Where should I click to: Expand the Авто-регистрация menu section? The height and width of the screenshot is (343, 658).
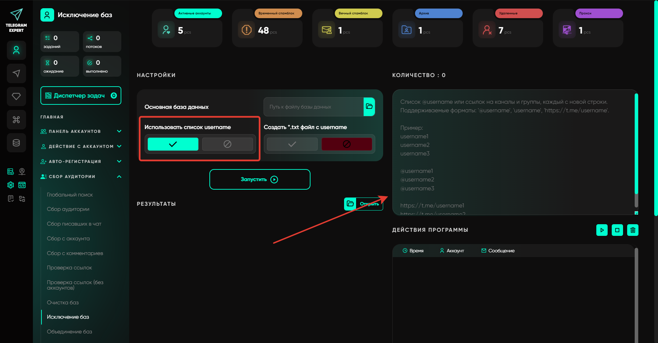[x=81, y=162]
